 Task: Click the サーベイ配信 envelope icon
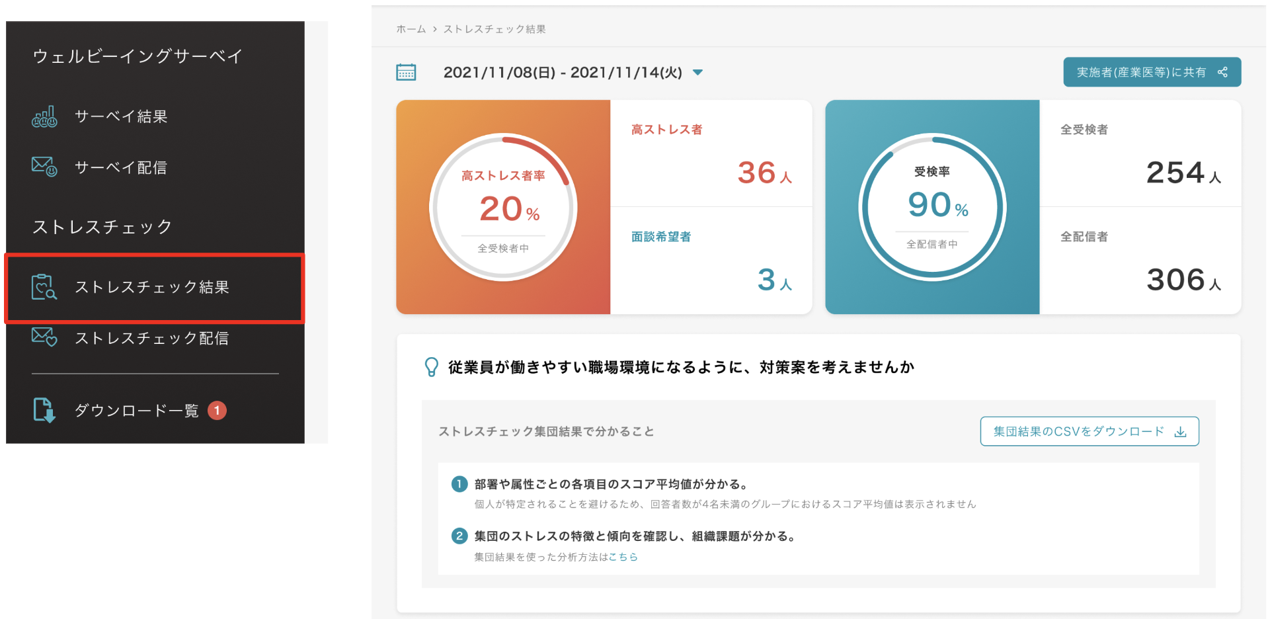[x=42, y=167]
